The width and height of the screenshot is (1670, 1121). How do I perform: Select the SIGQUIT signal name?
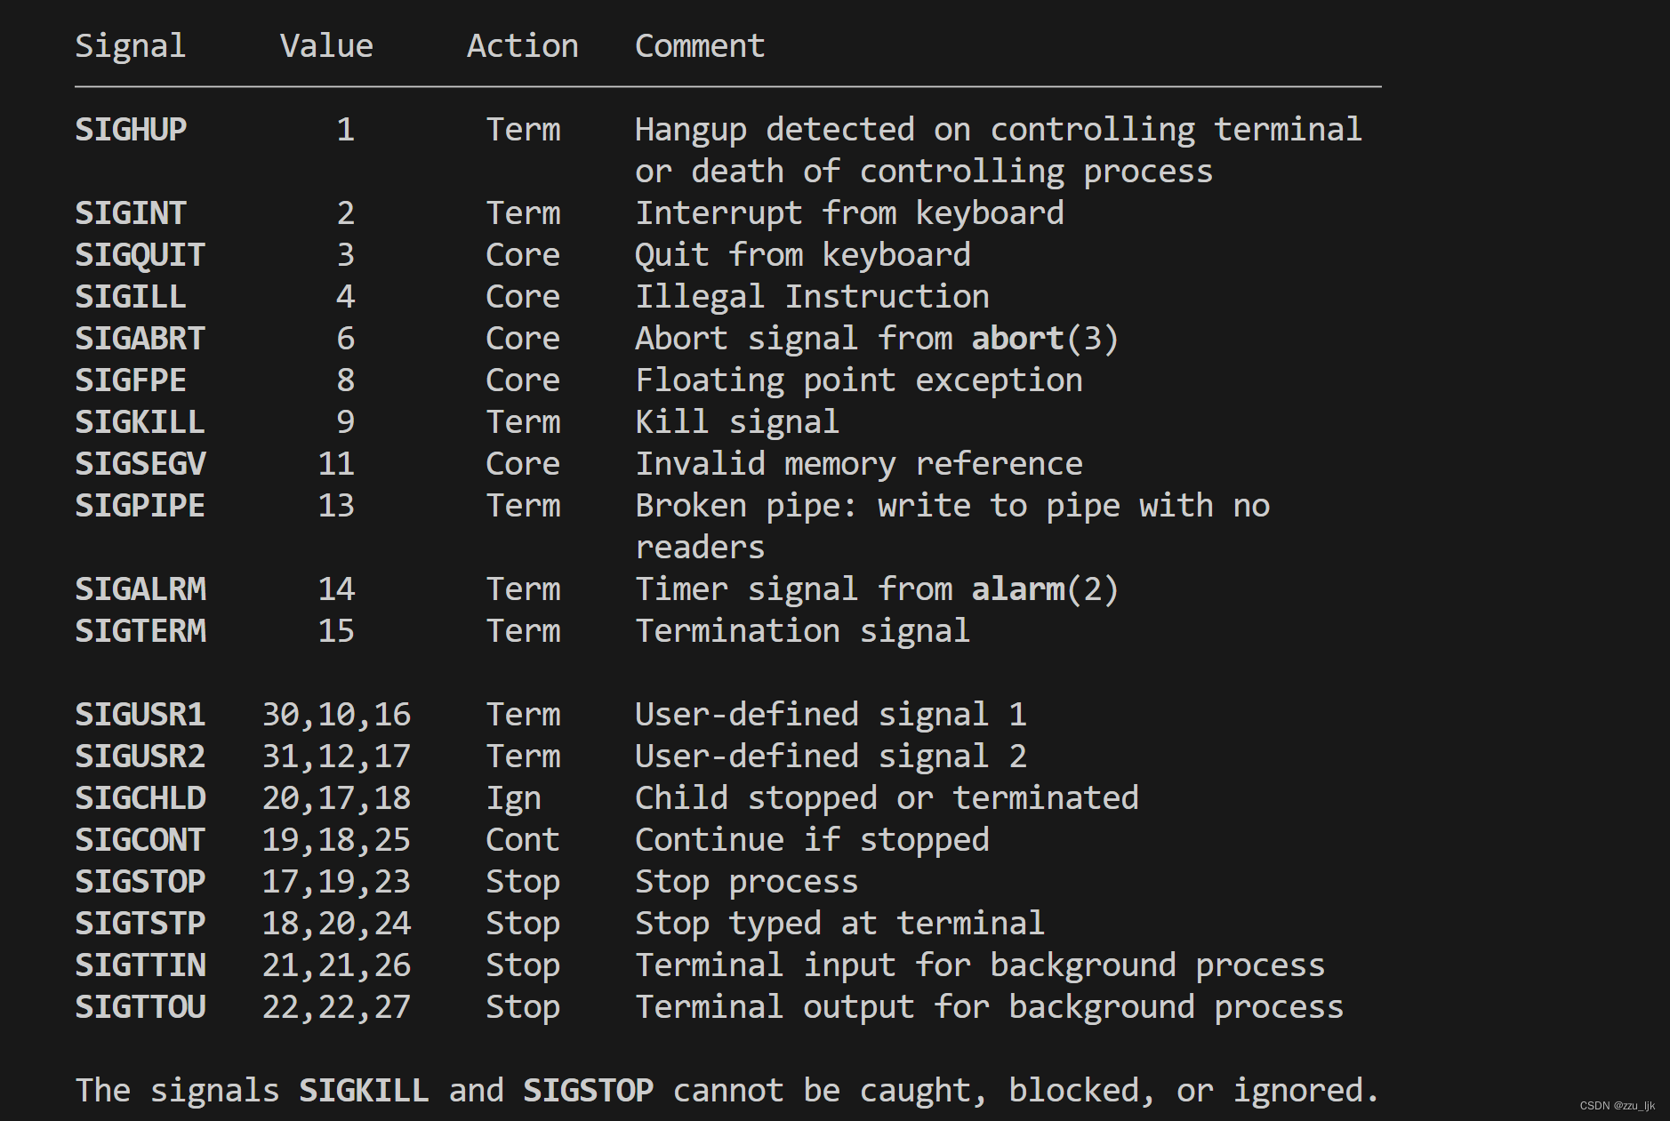[140, 255]
